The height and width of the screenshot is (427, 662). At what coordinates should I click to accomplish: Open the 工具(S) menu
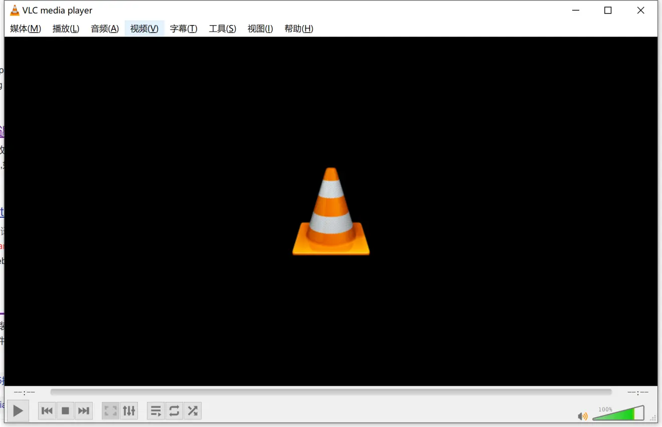click(223, 29)
